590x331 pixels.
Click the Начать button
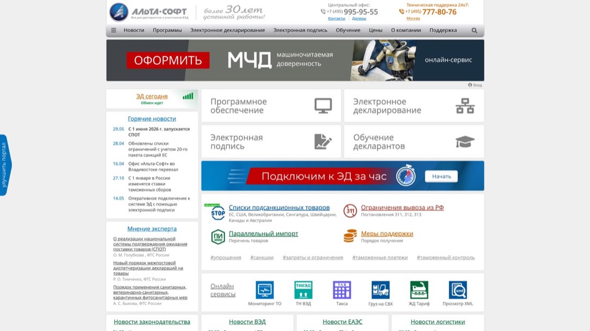[441, 176]
